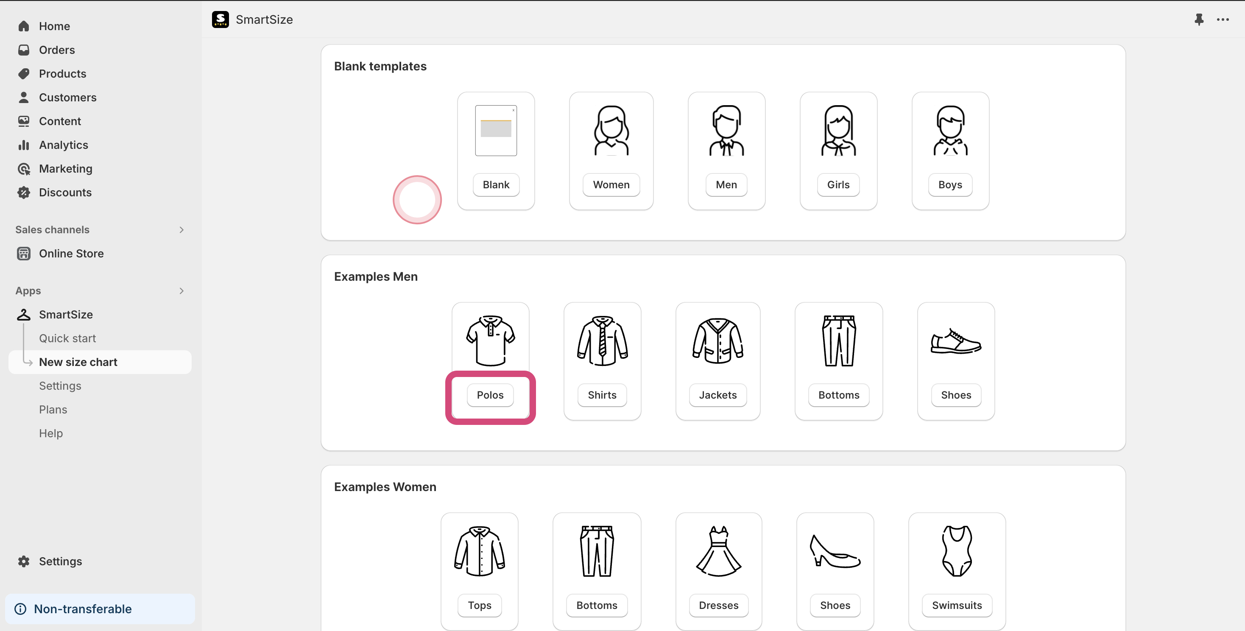Open SmartSize Settings submenu item
The image size is (1245, 631).
(60, 385)
